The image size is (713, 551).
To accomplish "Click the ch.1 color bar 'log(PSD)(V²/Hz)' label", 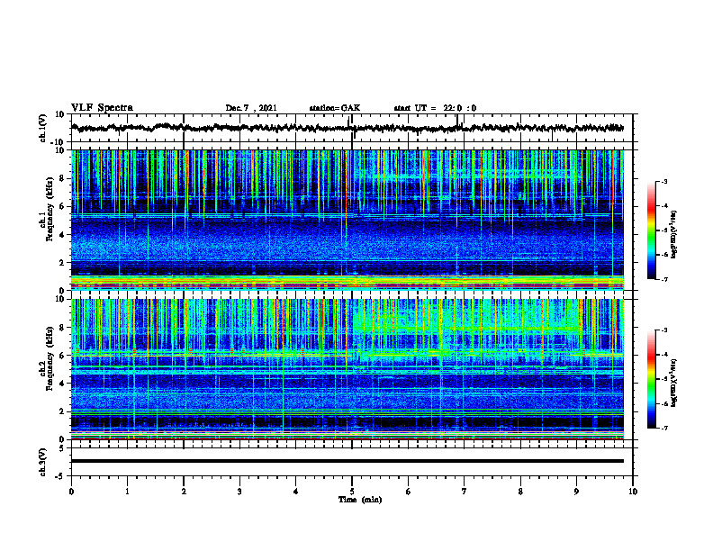I will (673, 235).
